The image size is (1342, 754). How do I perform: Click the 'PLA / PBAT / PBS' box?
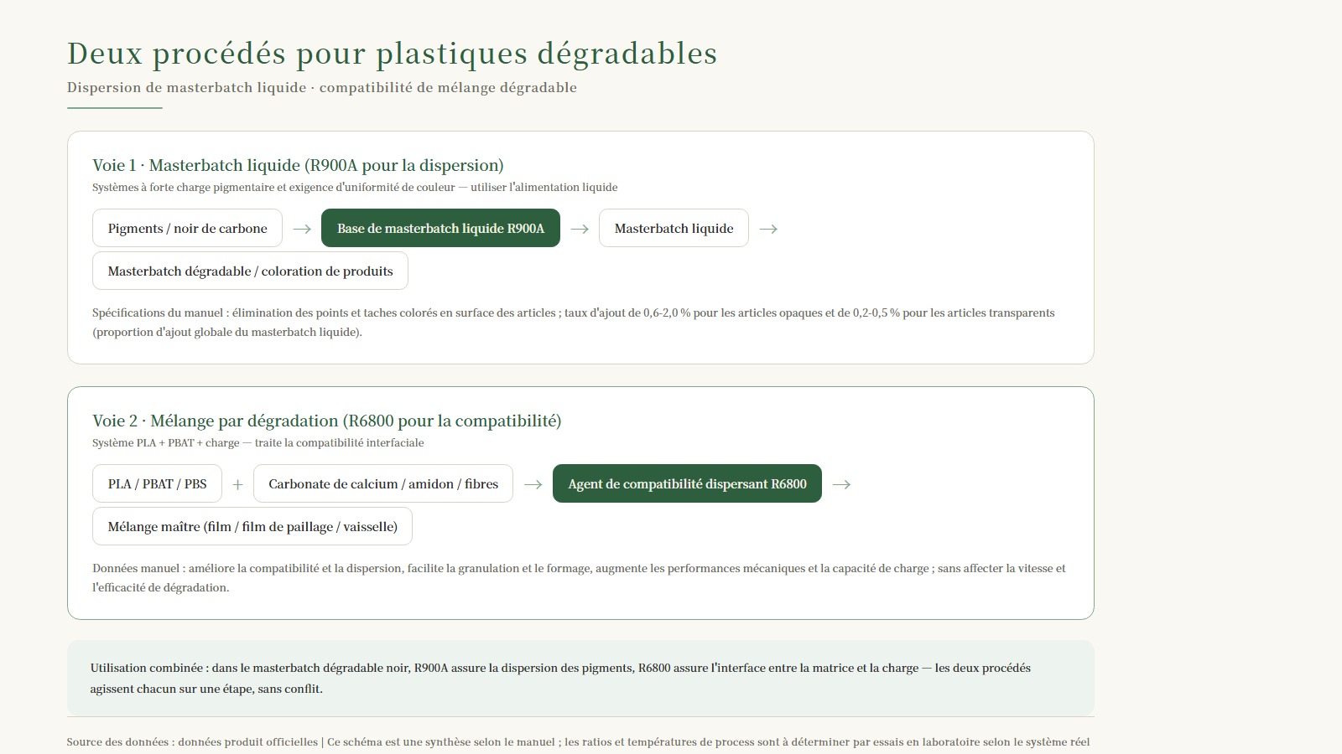pos(157,483)
